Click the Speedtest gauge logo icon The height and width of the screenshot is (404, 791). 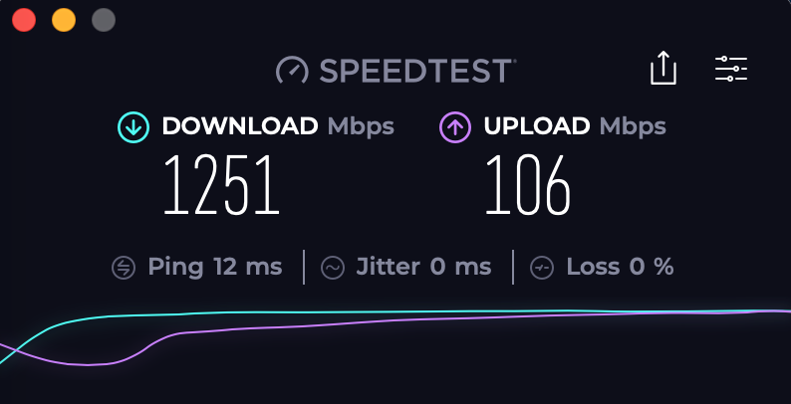292,71
